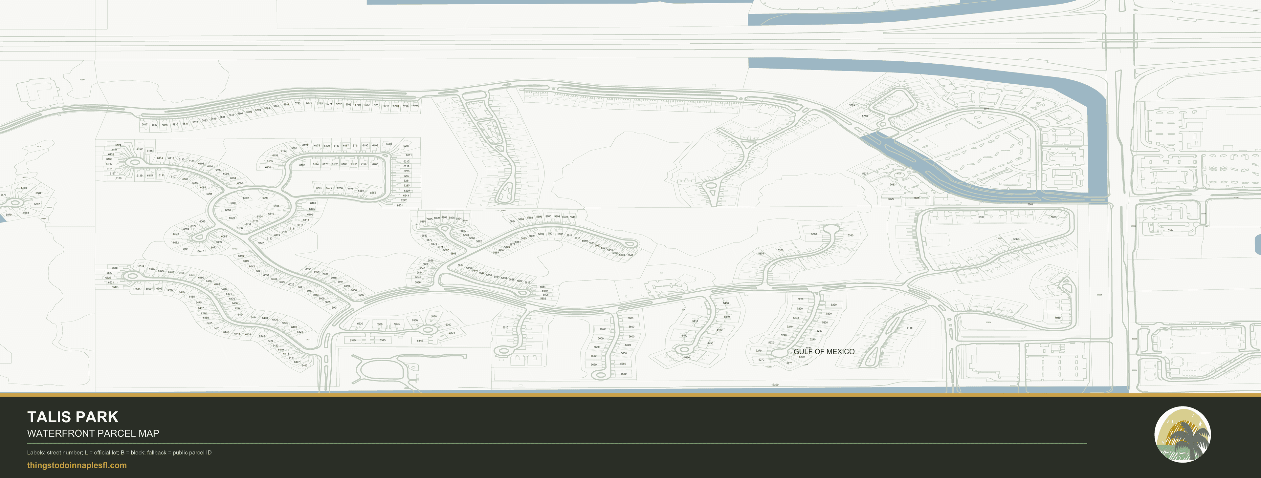Image resolution: width=1261 pixels, height=478 pixels.
Task: Click parcel number 6462
Action: coord(237,308)
